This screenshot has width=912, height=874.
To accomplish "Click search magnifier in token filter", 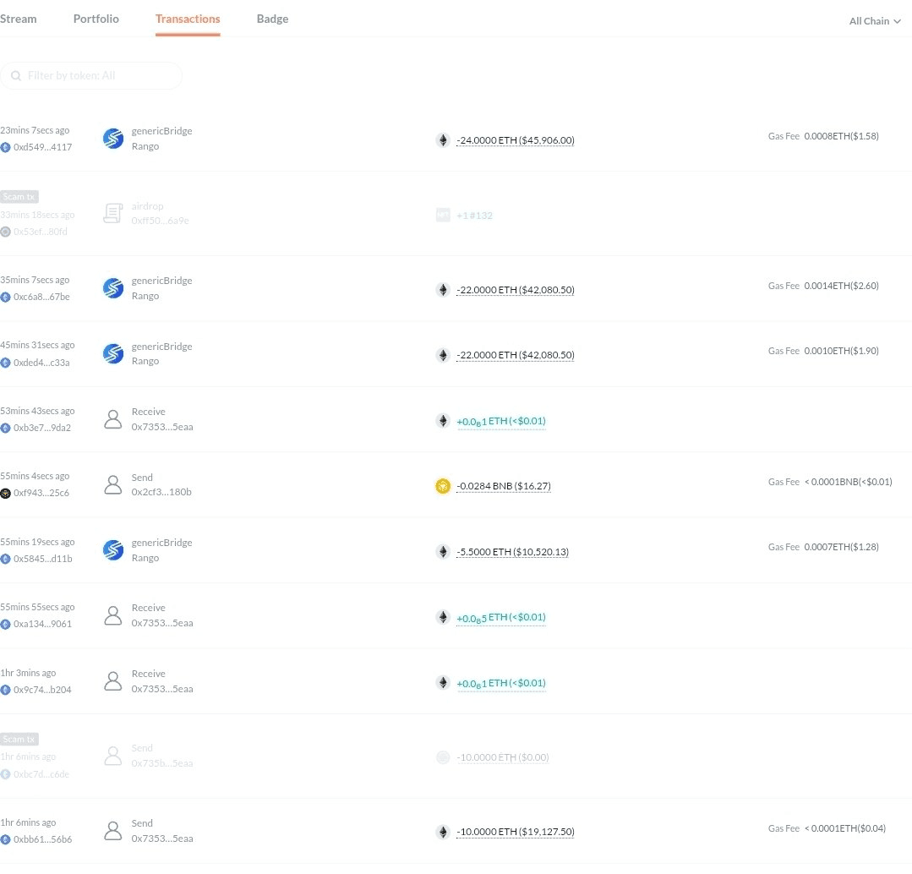I will pos(16,75).
